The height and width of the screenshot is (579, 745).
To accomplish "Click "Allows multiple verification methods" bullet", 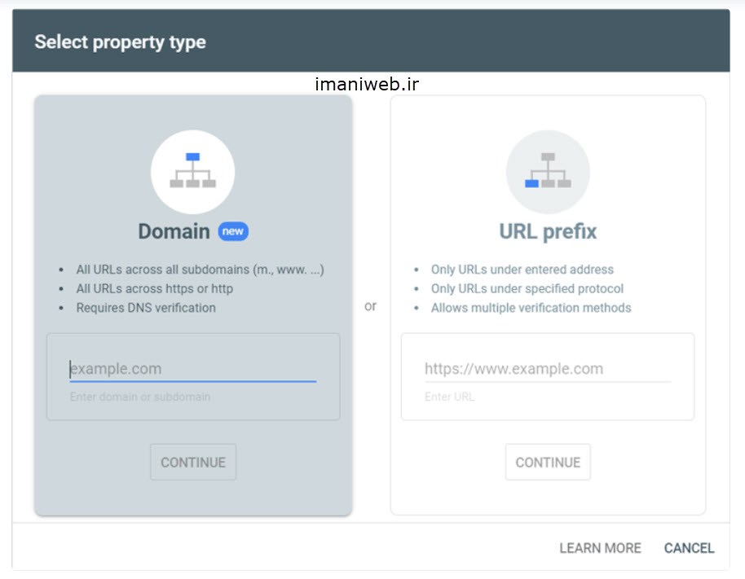I will [531, 308].
